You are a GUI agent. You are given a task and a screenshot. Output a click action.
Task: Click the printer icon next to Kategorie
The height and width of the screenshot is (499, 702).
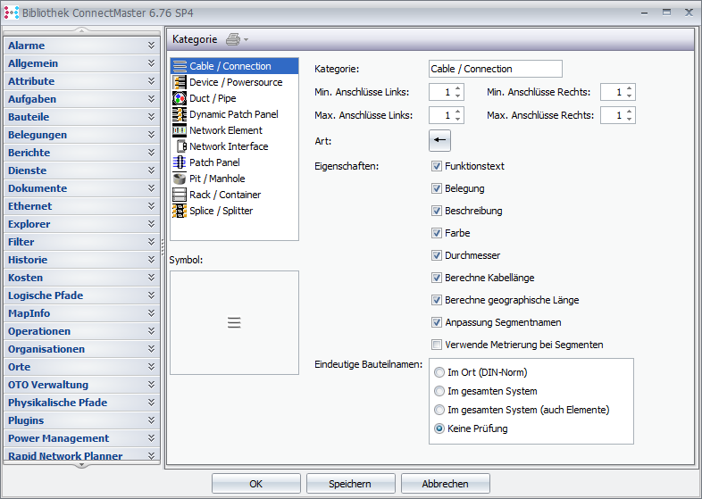(x=233, y=39)
